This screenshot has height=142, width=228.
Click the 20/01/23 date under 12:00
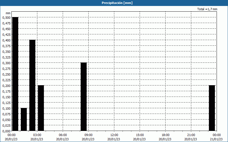point(114,139)
